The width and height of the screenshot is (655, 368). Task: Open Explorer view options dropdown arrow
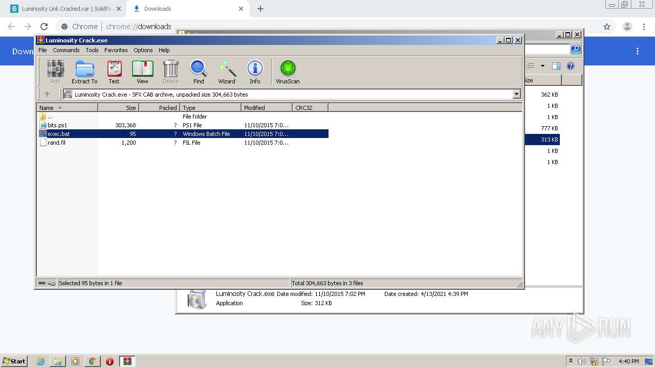click(542, 66)
